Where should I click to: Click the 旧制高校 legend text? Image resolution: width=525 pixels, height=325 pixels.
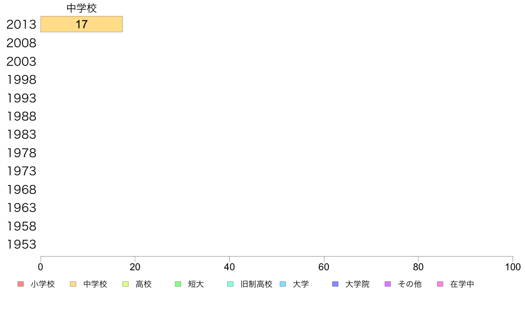pos(256,284)
